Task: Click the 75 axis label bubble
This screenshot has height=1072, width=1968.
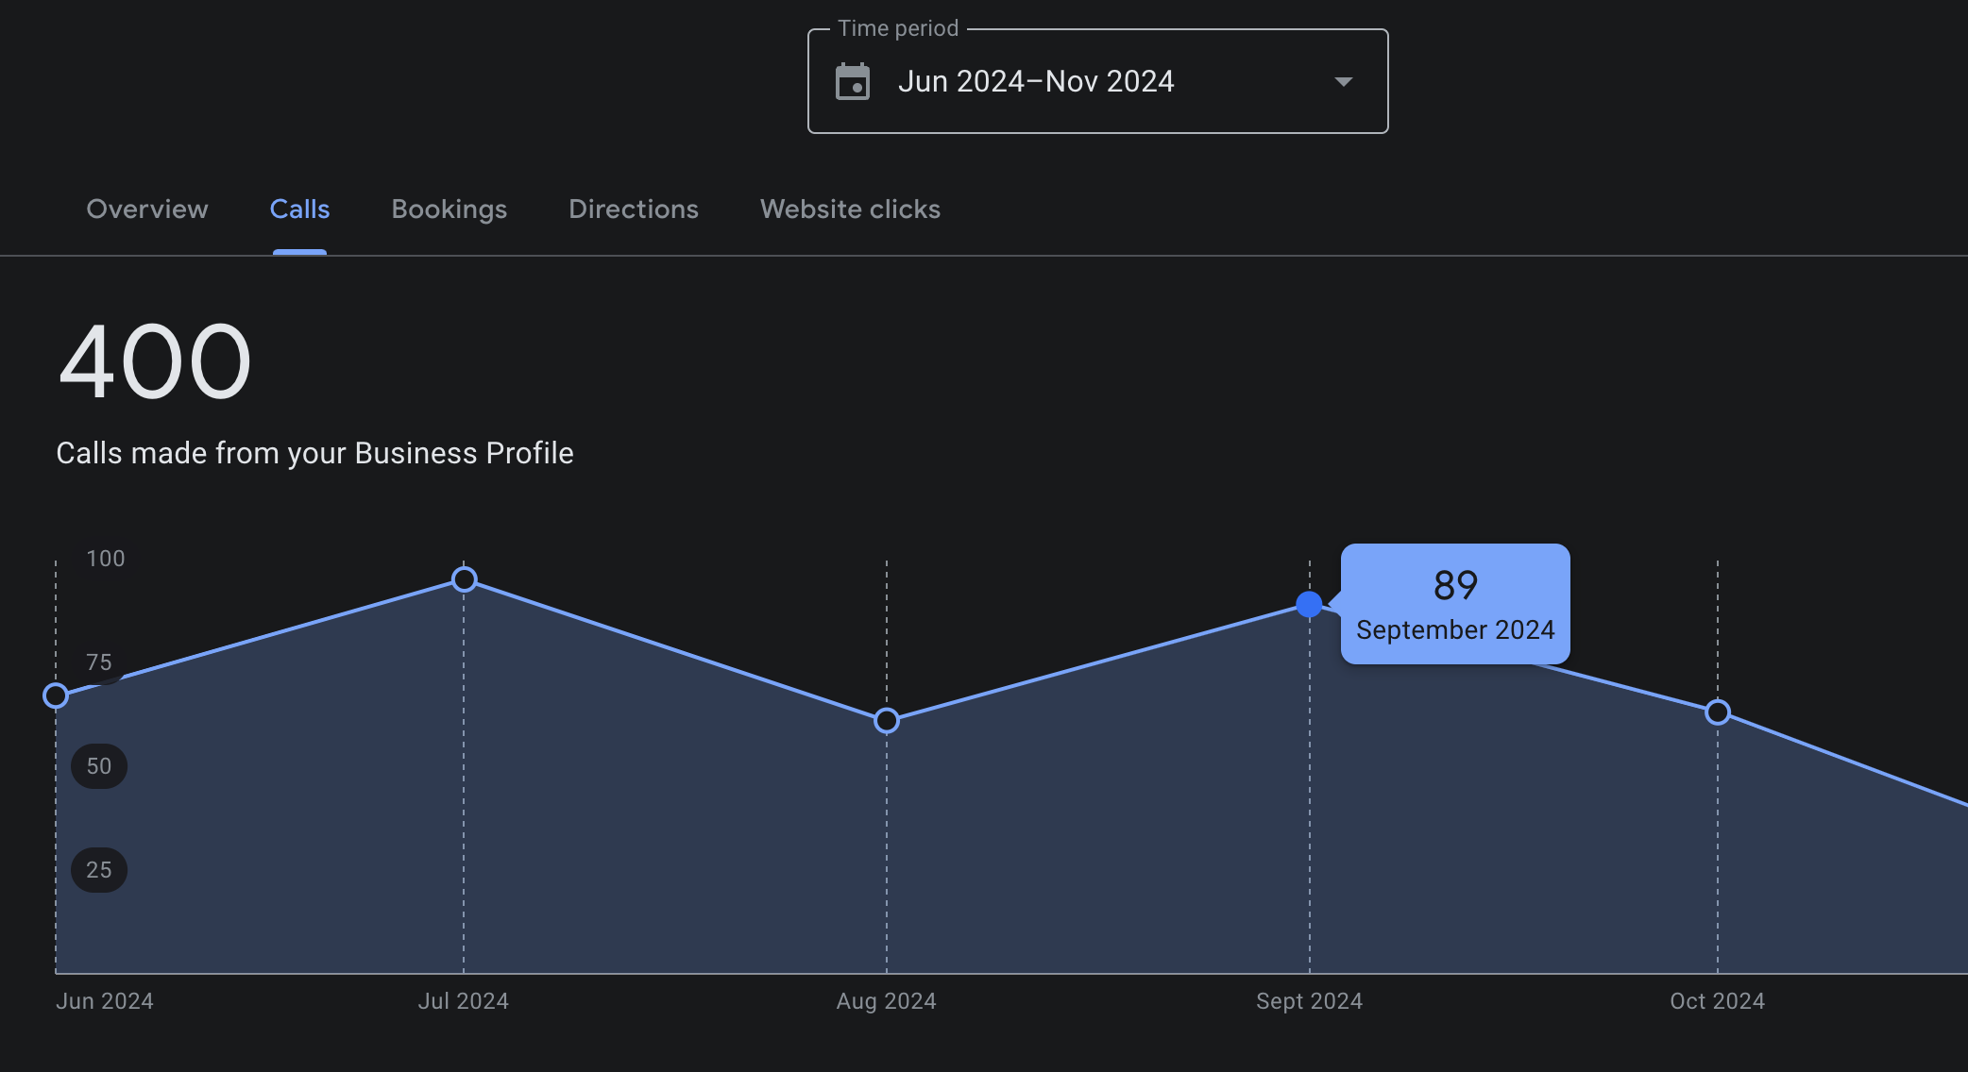Action: point(99,662)
